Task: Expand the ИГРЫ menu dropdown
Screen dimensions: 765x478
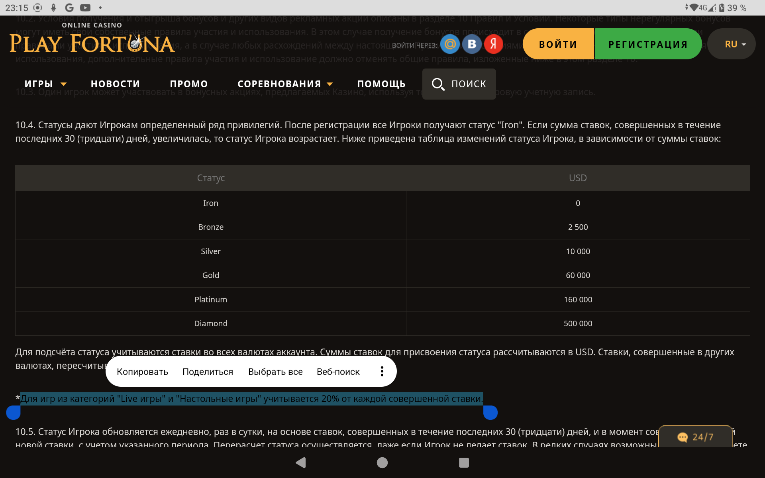Action: pyautogui.click(x=45, y=84)
